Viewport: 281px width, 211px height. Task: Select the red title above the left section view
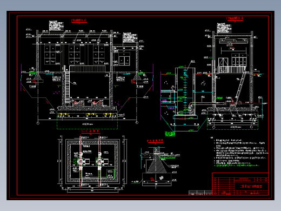(x=79, y=21)
